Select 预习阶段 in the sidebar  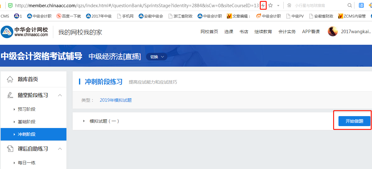coord(27,109)
